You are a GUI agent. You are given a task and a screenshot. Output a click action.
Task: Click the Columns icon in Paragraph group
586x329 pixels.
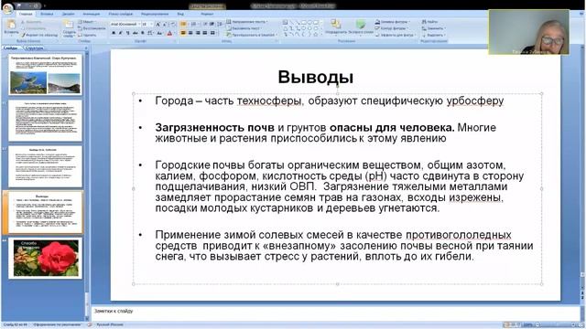point(213,33)
